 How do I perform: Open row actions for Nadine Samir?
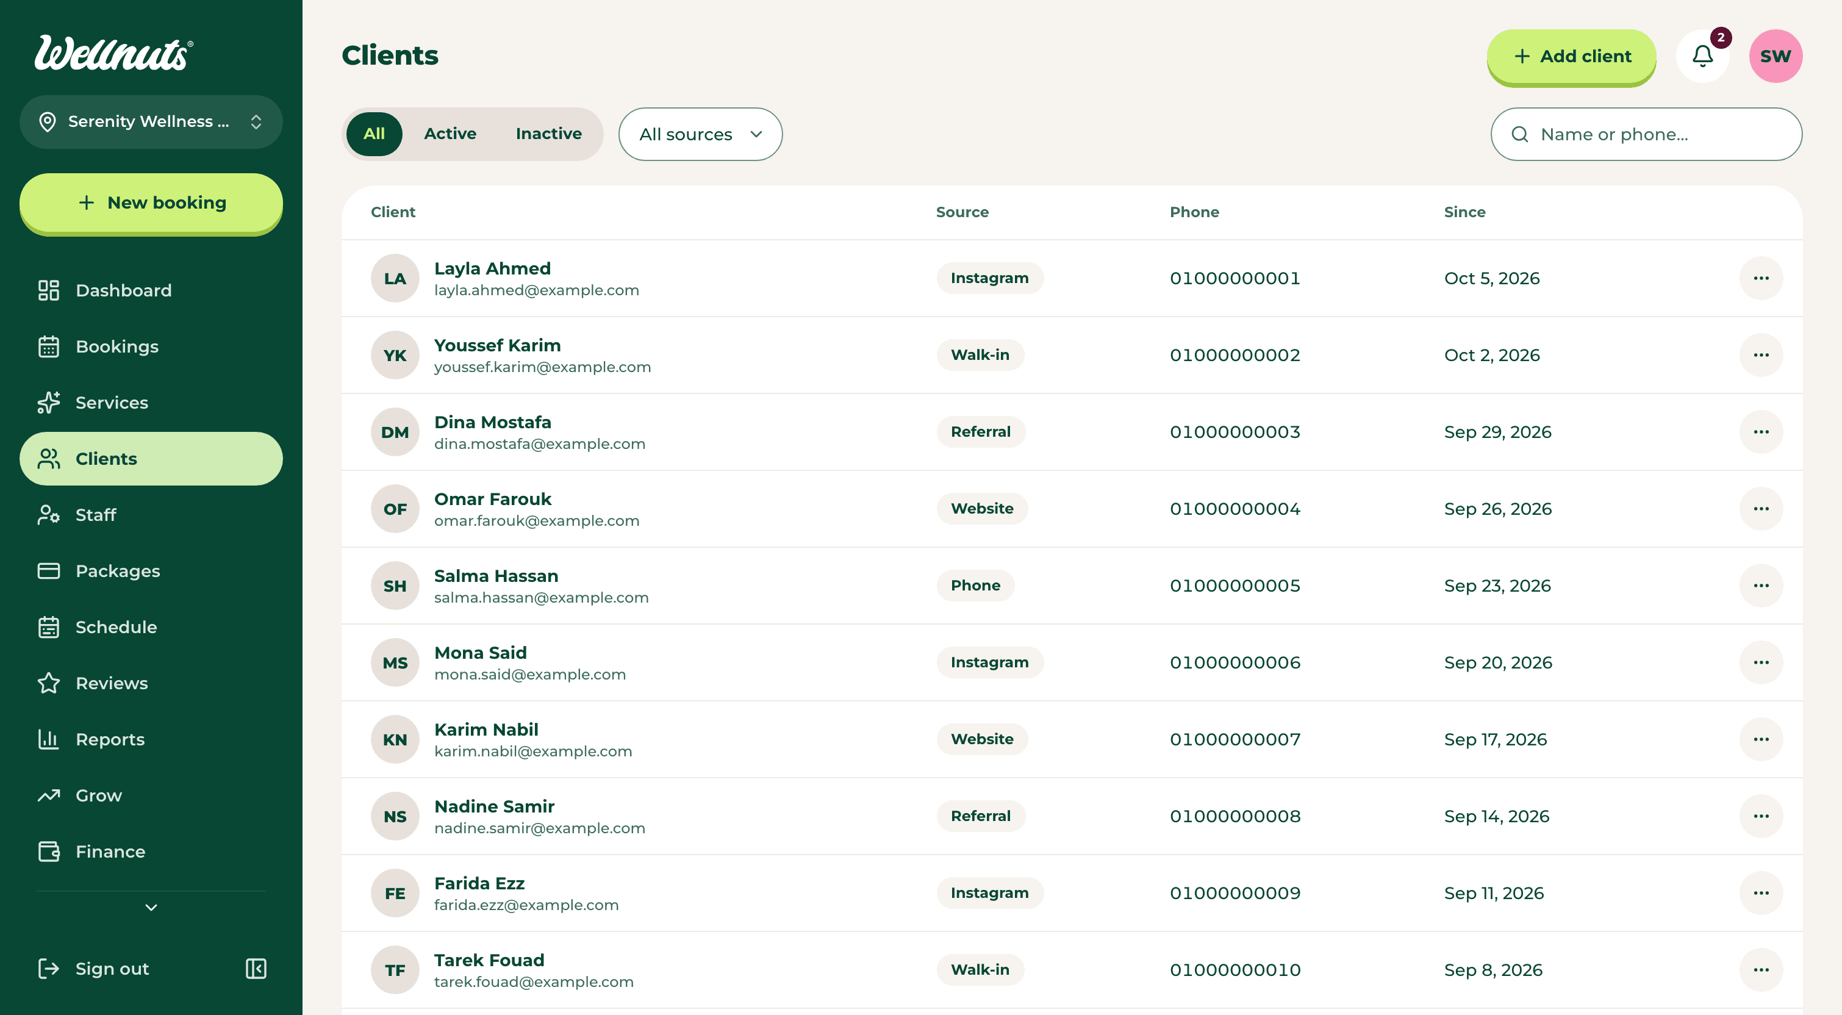pos(1761,816)
